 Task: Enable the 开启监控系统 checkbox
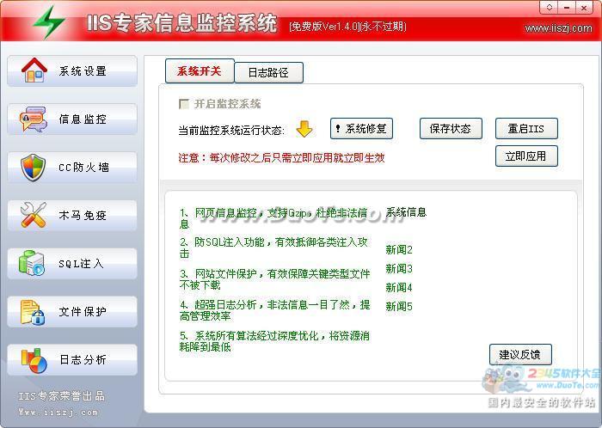point(182,104)
